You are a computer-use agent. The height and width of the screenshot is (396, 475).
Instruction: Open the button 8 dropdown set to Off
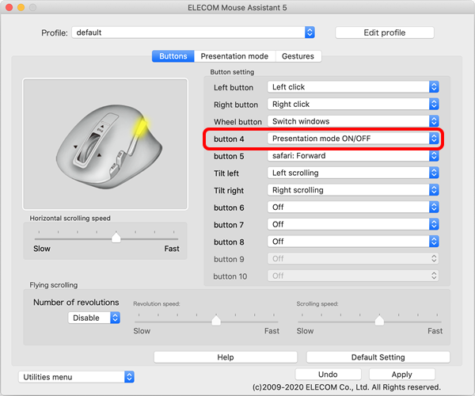tap(353, 242)
